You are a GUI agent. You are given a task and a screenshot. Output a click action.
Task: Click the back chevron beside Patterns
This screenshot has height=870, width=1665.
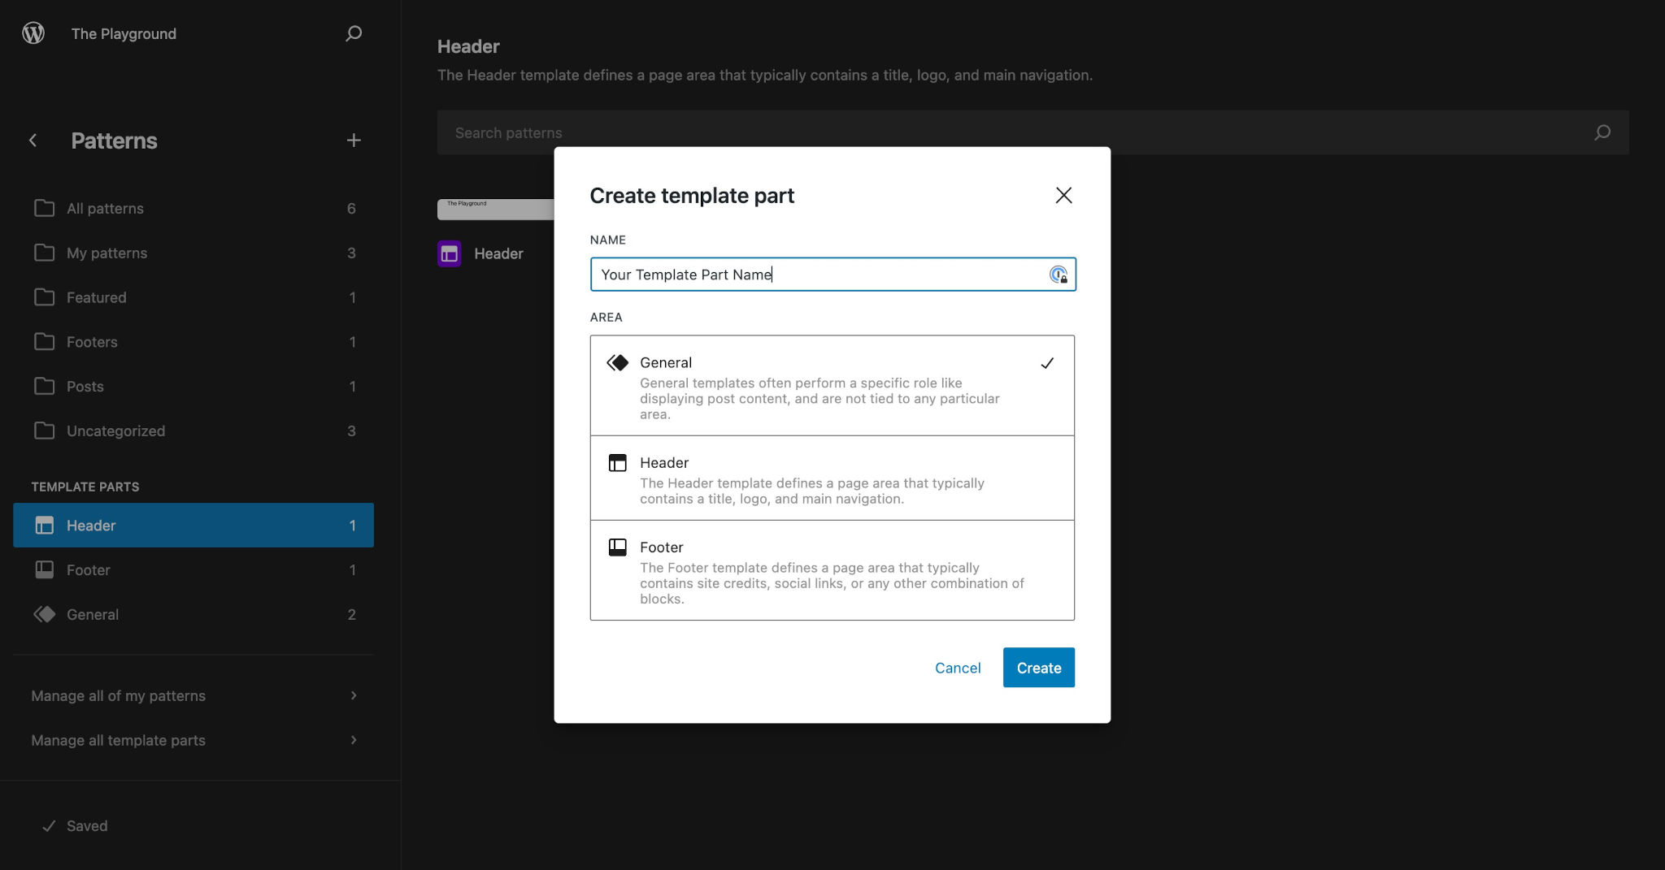click(x=33, y=140)
